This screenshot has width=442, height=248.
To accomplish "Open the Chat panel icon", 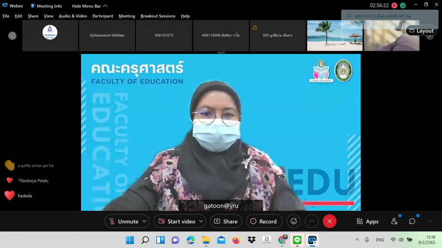I will (x=413, y=222).
